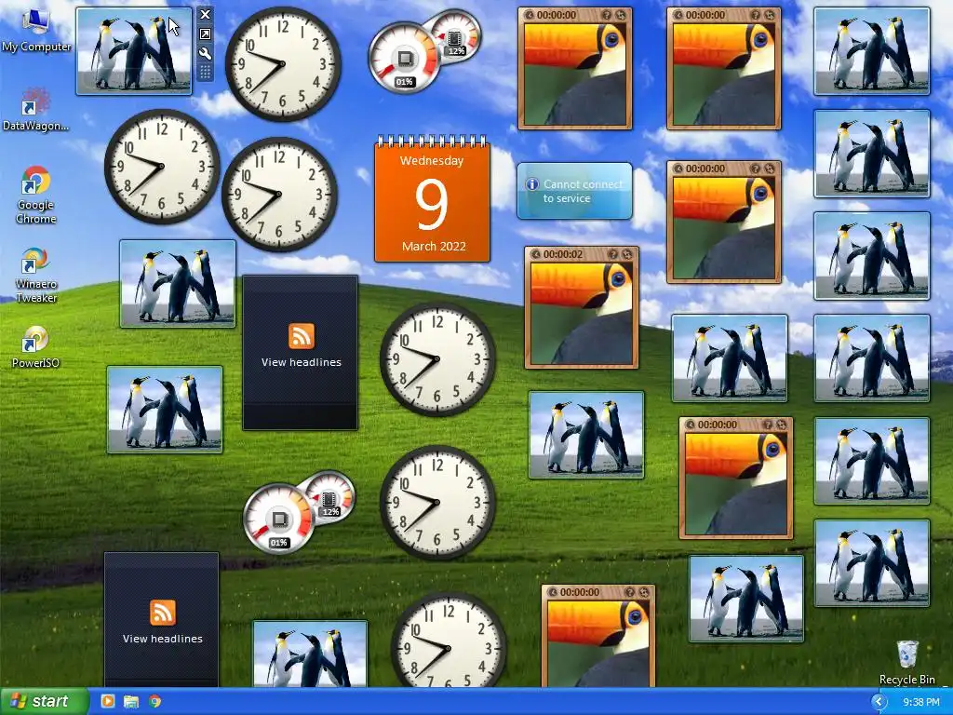Click the gadget drag handle grip

click(206, 73)
